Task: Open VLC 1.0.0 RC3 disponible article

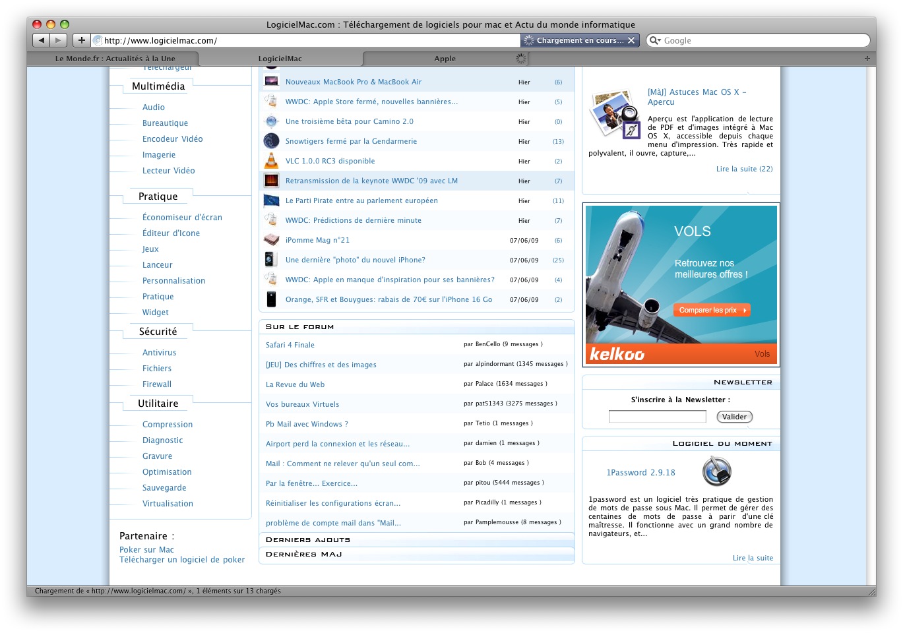Action: pyautogui.click(x=330, y=161)
